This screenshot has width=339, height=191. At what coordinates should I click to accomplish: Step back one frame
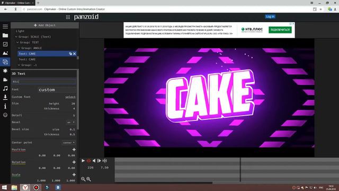(94, 161)
